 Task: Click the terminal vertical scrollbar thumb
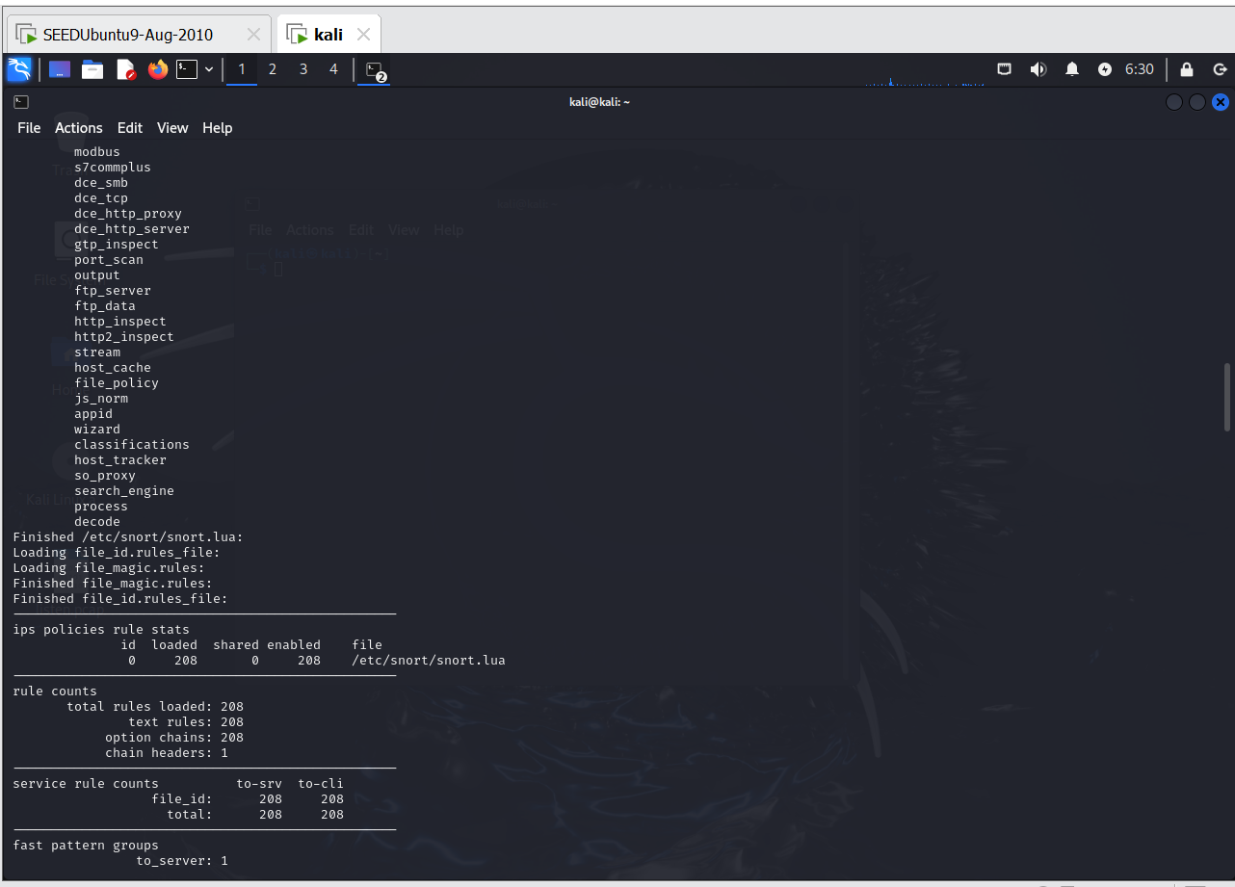coord(1226,397)
